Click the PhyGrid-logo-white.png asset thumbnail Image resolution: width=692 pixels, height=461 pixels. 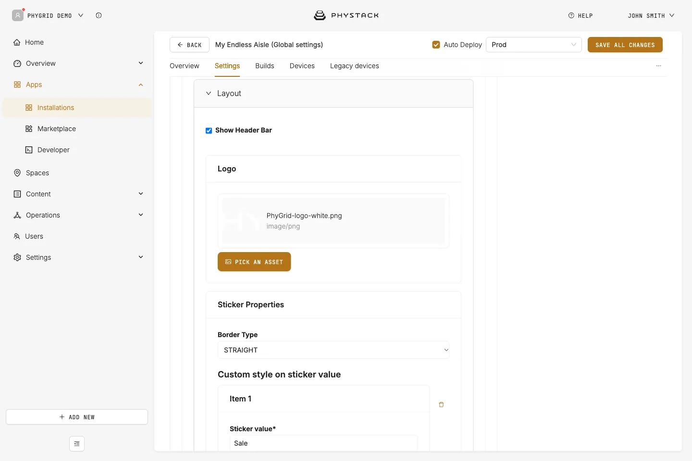click(x=241, y=221)
